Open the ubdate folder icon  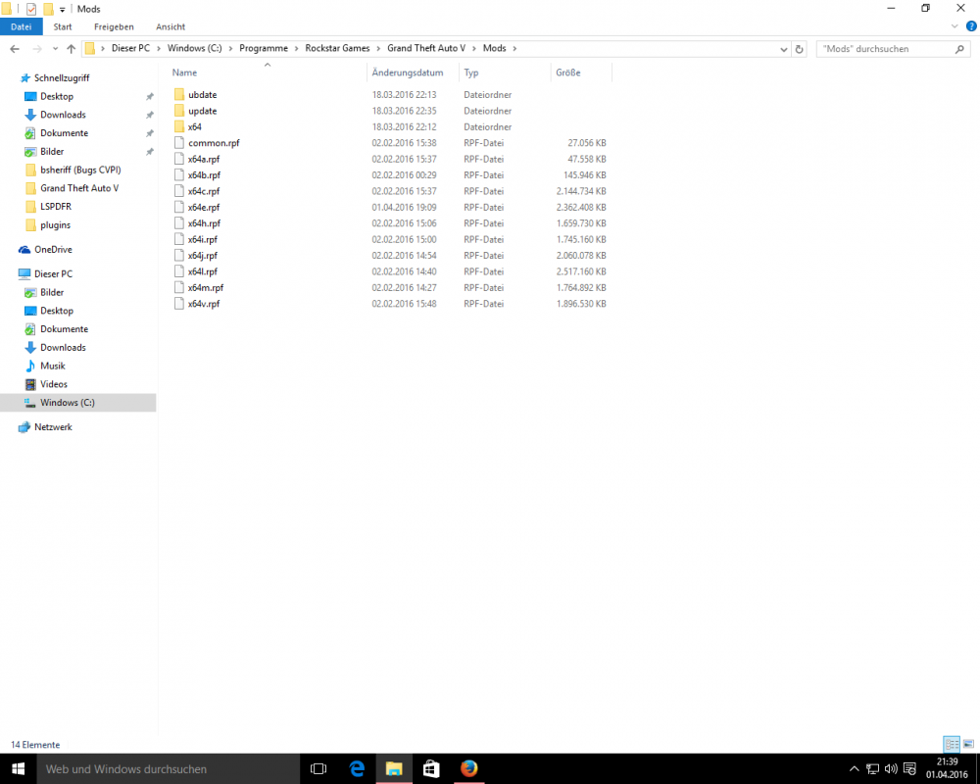click(179, 94)
